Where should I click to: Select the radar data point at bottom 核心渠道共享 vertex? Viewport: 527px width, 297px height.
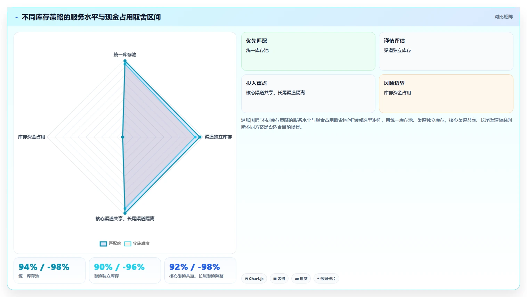[125, 213]
